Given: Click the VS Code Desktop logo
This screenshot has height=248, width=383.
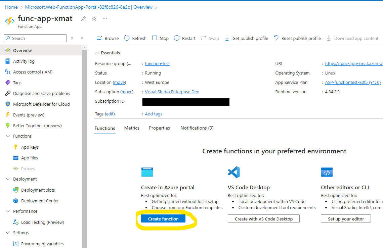Looking at the screenshot, I should click(234, 172).
